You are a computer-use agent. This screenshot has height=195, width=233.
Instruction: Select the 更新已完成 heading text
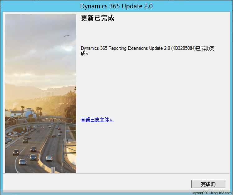click(98, 18)
